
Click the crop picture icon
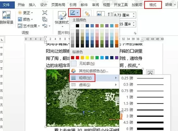click(101, 14)
